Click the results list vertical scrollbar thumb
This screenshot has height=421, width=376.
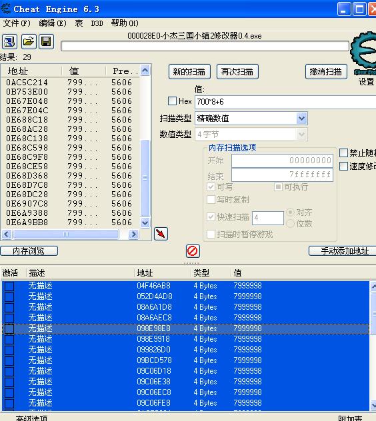[x=145, y=178]
